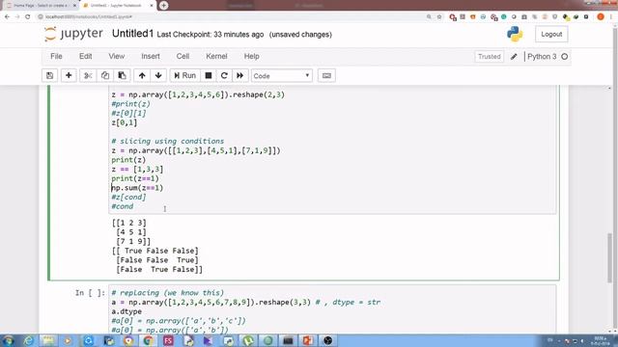
Task: Click the '# slicing using conditions' comment line
Action: point(167,141)
